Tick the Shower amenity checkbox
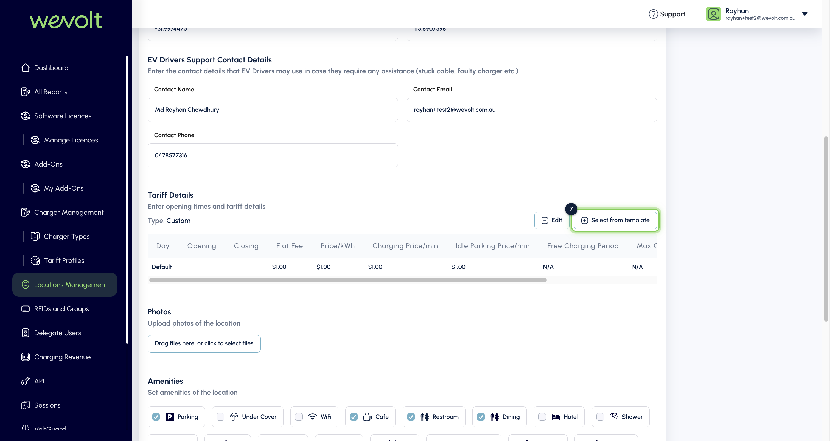The width and height of the screenshot is (830, 441). 600,417
